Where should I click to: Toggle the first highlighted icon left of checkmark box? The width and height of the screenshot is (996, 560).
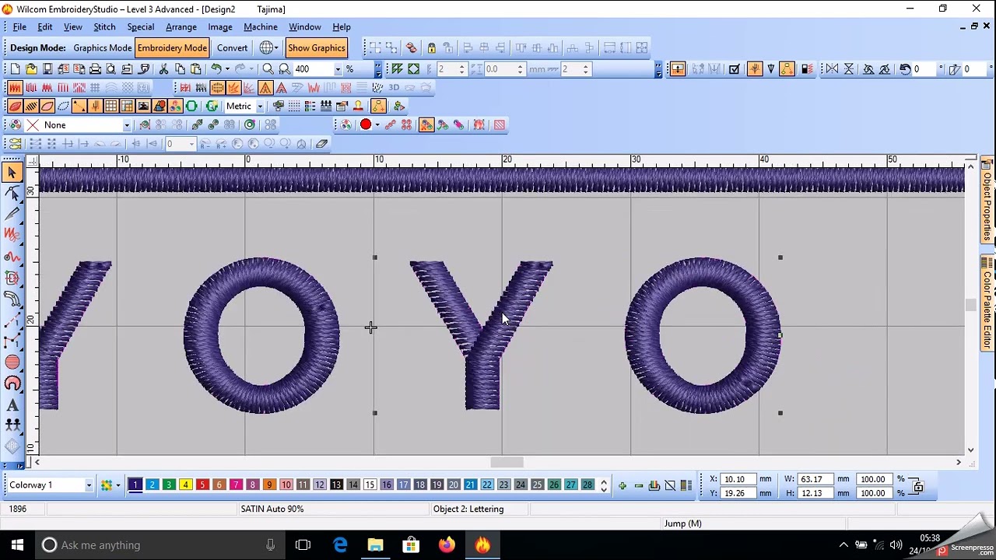678,69
